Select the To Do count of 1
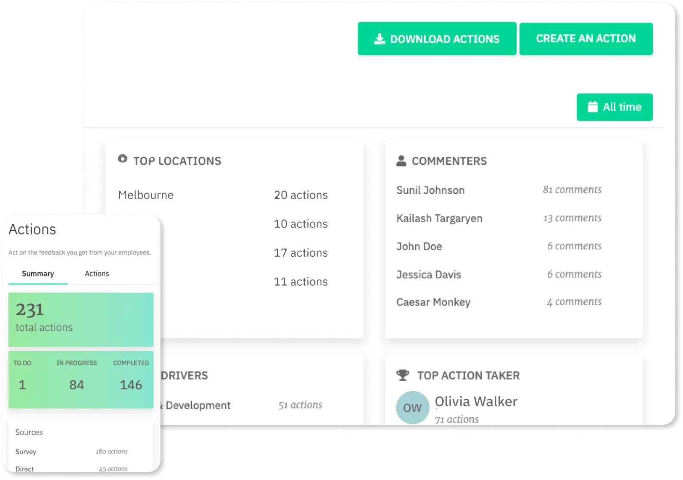This screenshot has height=480, width=683. (22, 385)
